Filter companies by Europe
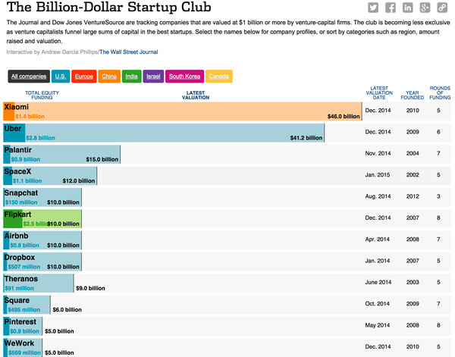The height and width of the screenshot is (357, 455). click(84, 77)
